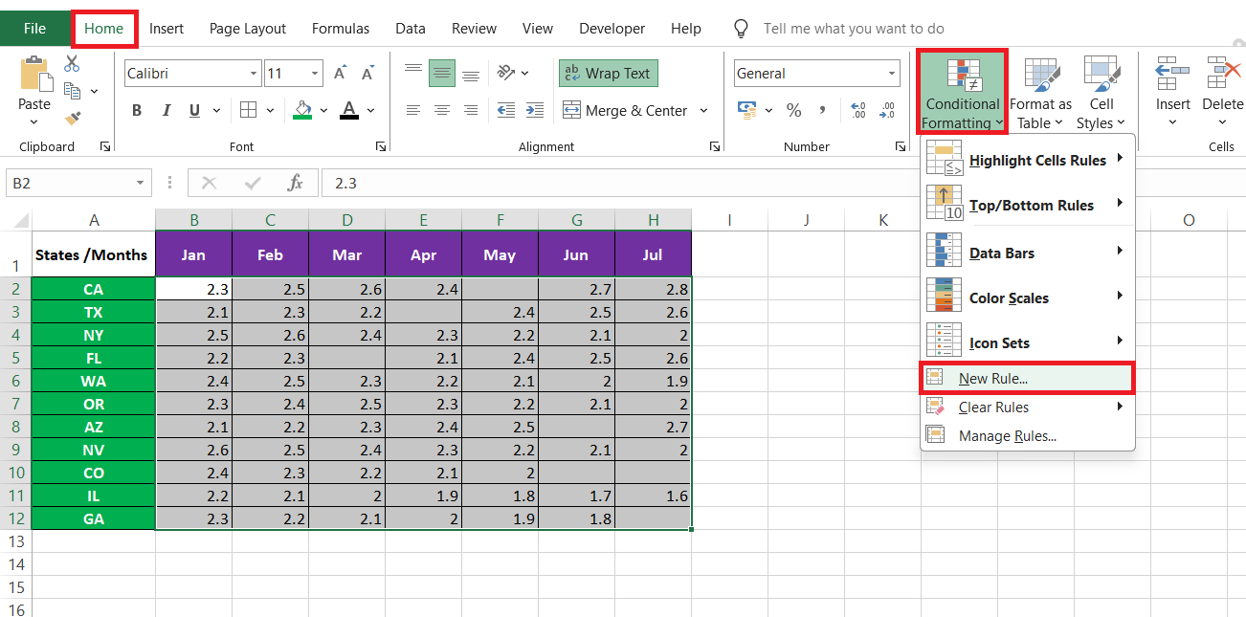1246x617 pixels.
Task: Expand the Paste options arrow
Action: click(x=34, y=122)
